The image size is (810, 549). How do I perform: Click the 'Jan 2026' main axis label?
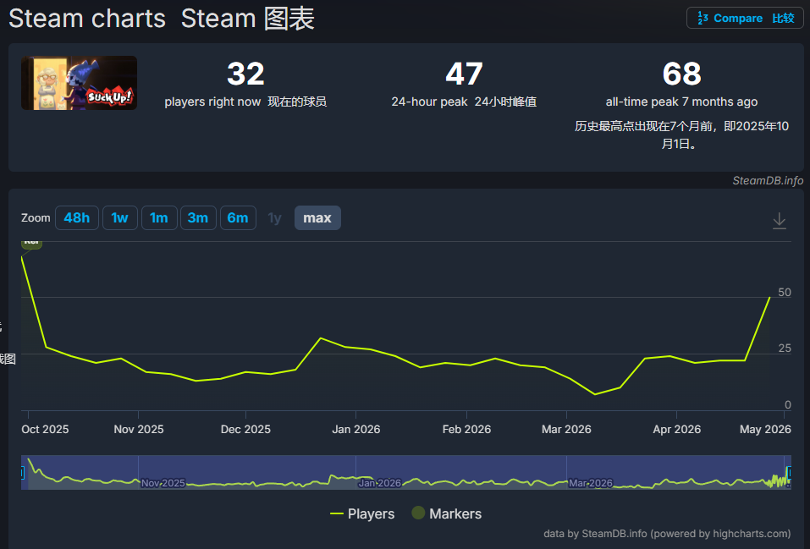point(356,429)
